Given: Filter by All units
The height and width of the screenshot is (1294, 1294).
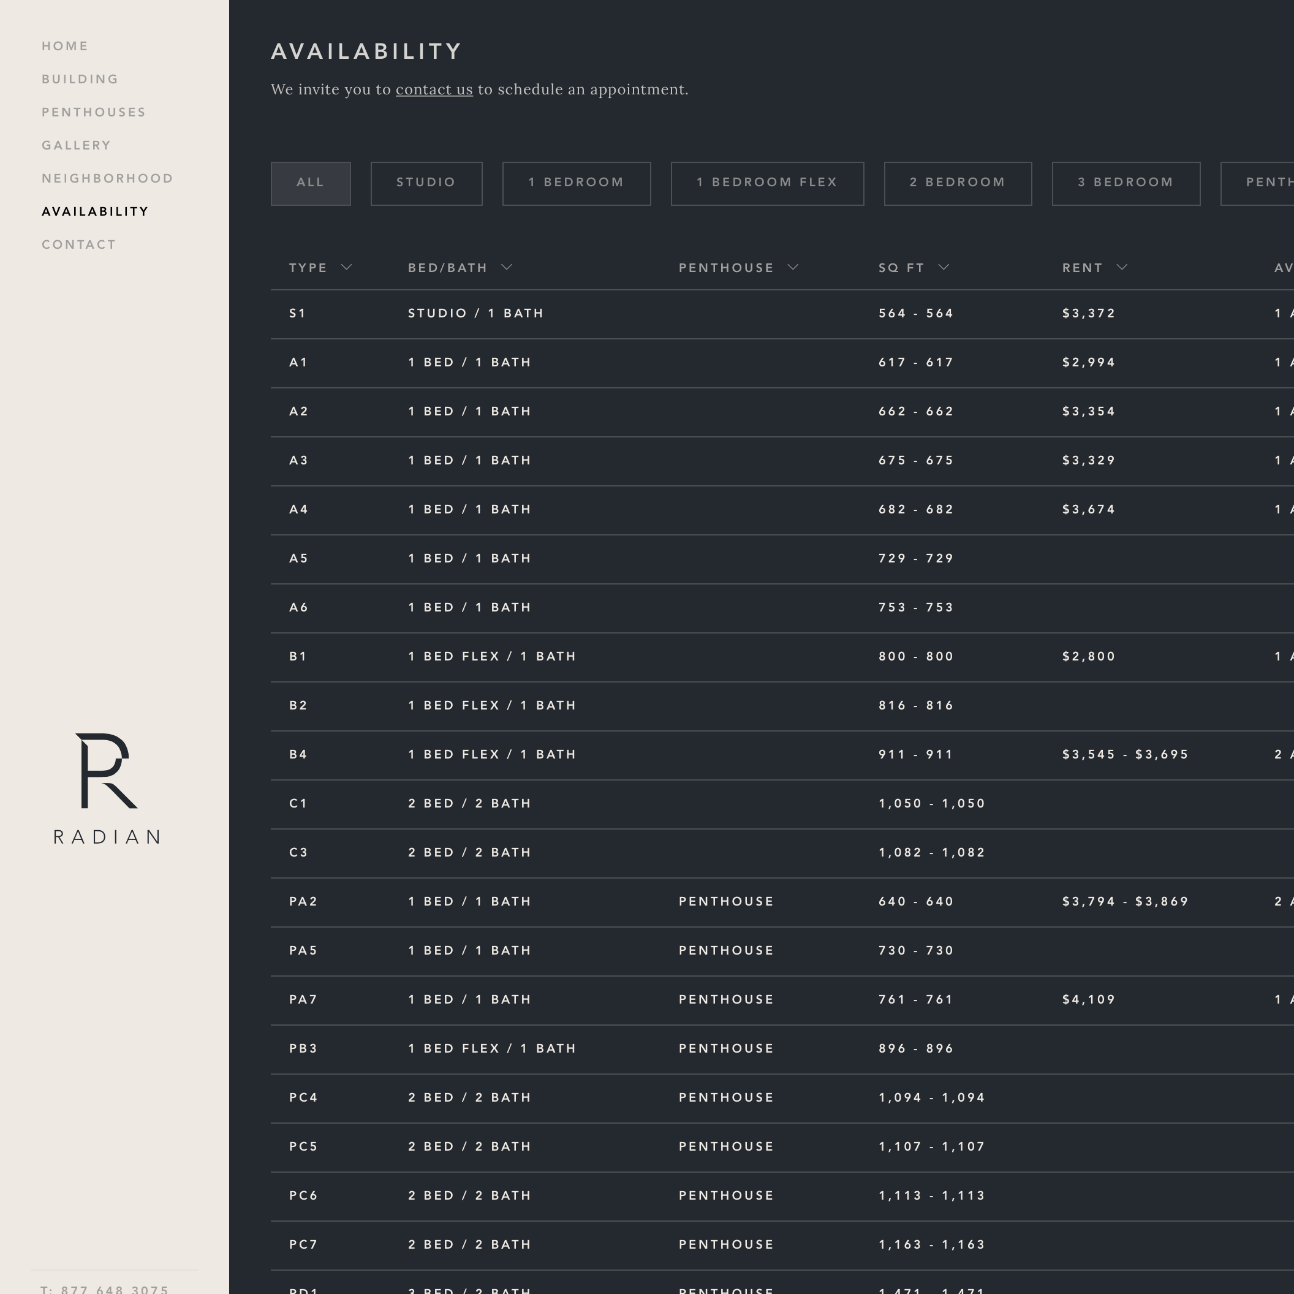Looking at the screenshot, I should click(311, 184).
